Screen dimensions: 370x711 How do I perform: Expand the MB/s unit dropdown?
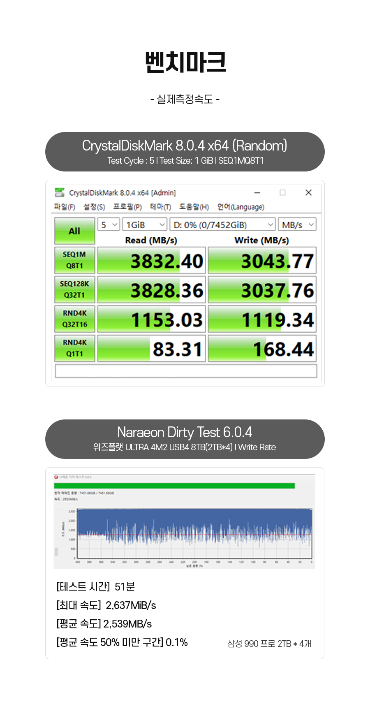pos(297,225)
